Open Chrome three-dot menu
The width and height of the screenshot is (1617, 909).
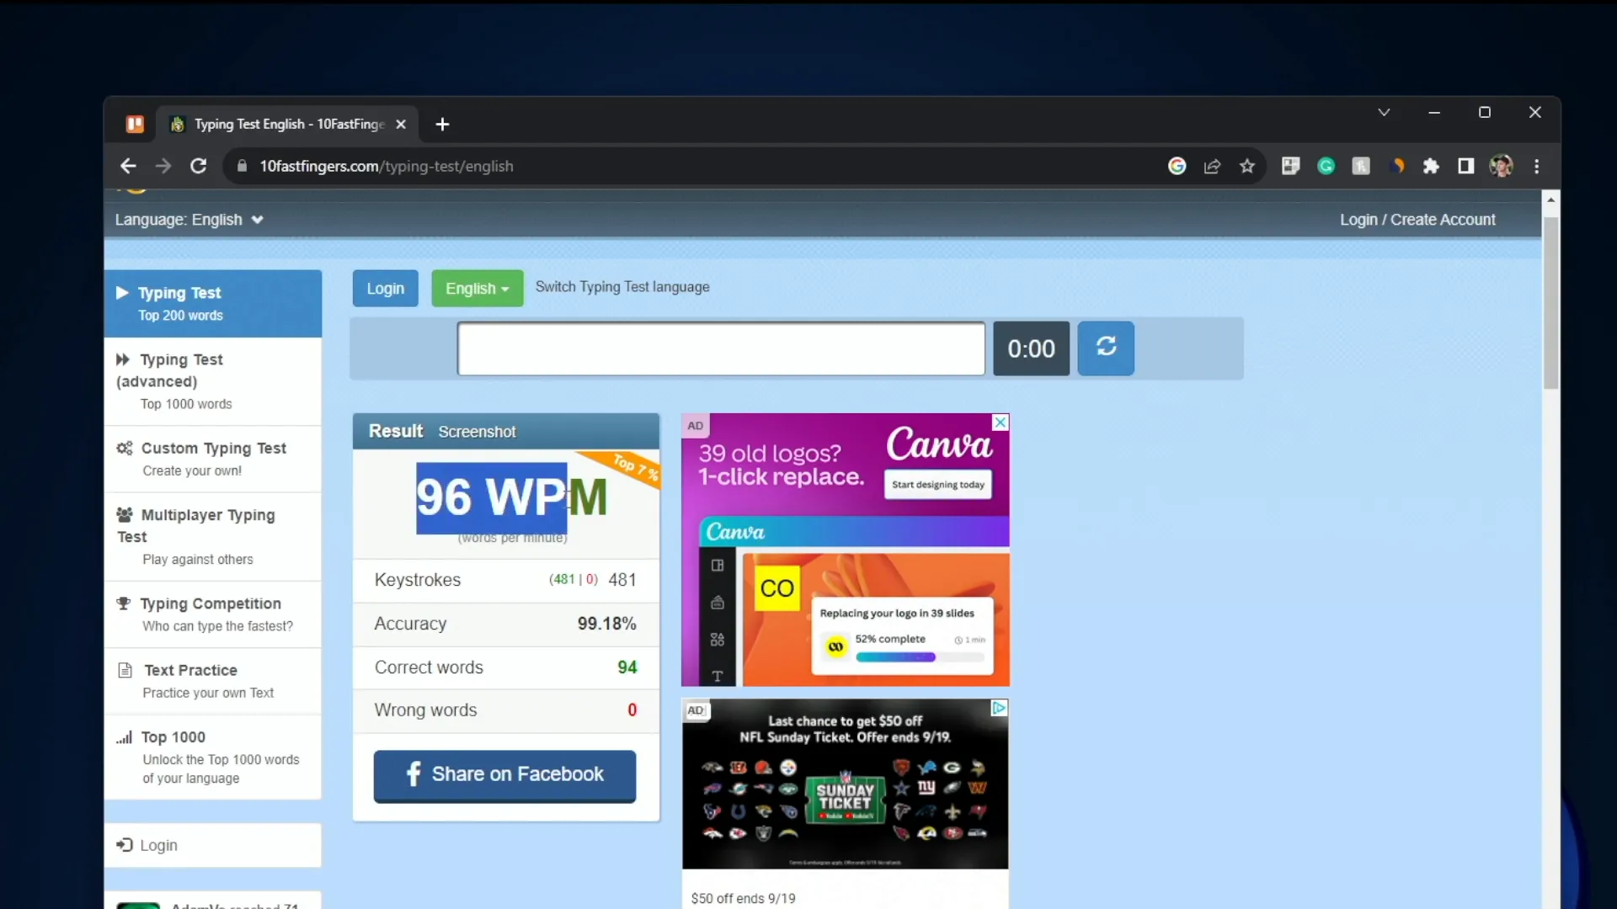[1537, 167]
